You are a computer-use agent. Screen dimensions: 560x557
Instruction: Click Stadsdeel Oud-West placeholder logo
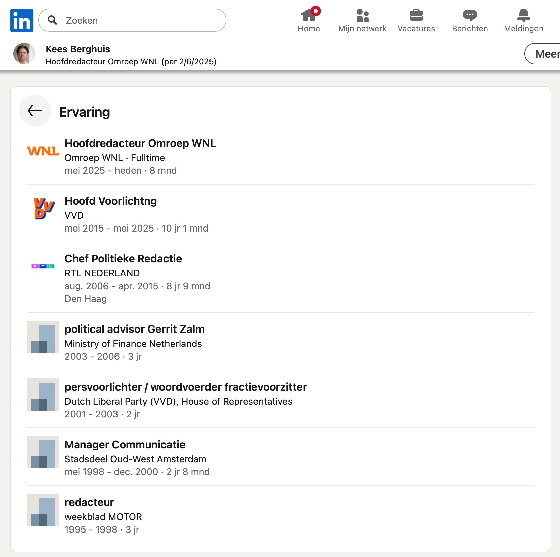(43, 452)
